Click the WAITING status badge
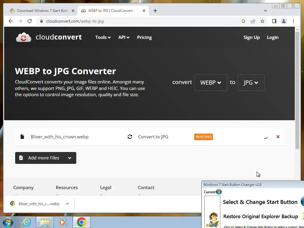Viewport: 304px width, 228px height. pyautogui.click(x=203, y=137)
